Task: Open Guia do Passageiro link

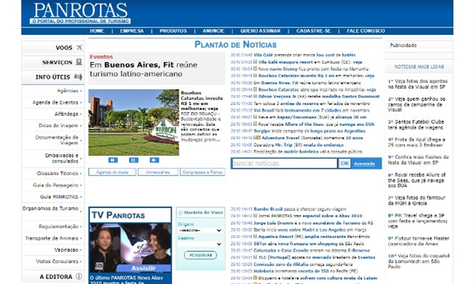Action: click(x=56, y=185)
